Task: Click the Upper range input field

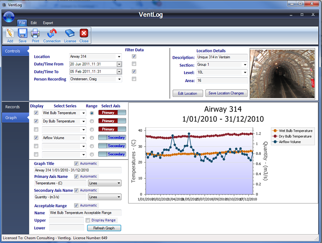Action: [67, 220]
